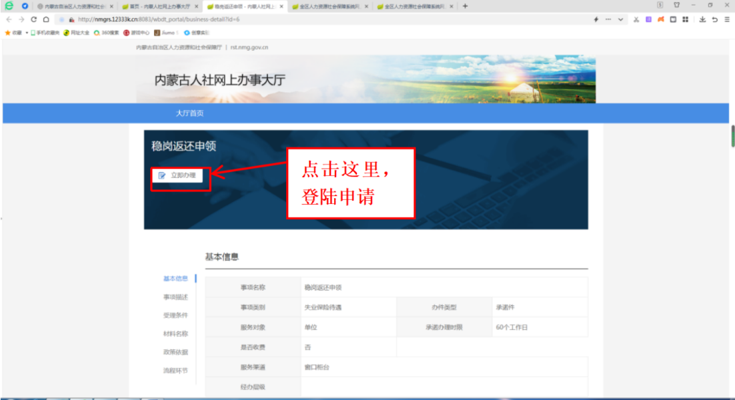Image resolution: width=735 pixels, height=400 pixels.
Task: Open the browser extensions grid icon
Action: (685, 19)
